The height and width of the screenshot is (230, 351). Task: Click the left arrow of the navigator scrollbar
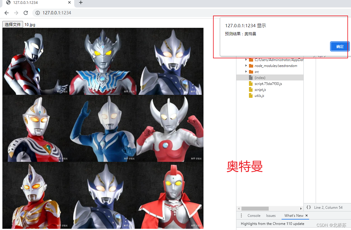point(239,208)
